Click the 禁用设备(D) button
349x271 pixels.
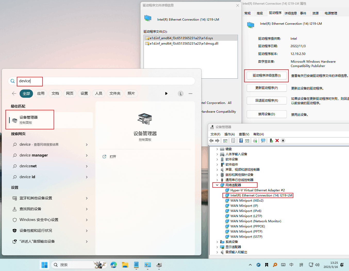(x=267, y=114)
